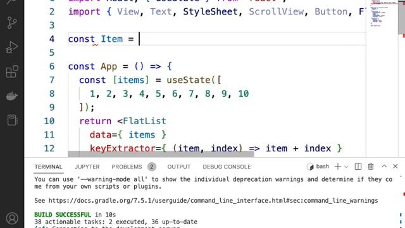The height and width of the screenshot is (228, 405).
Task: Click 'FlatList' on line 10
Action: click(144, 121)
